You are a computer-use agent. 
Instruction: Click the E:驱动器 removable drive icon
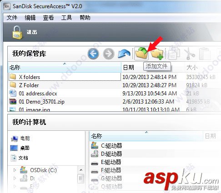[x=95, y=163]
